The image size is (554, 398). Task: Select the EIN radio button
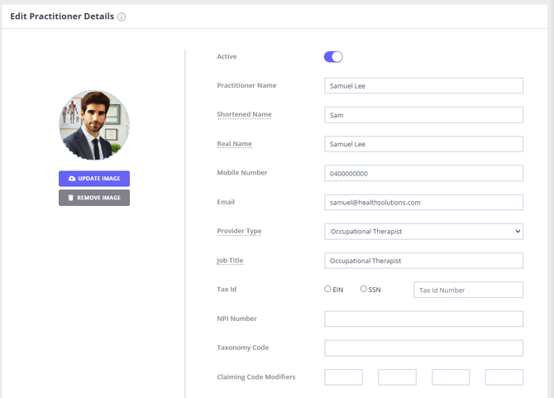(x=328, y=289)
